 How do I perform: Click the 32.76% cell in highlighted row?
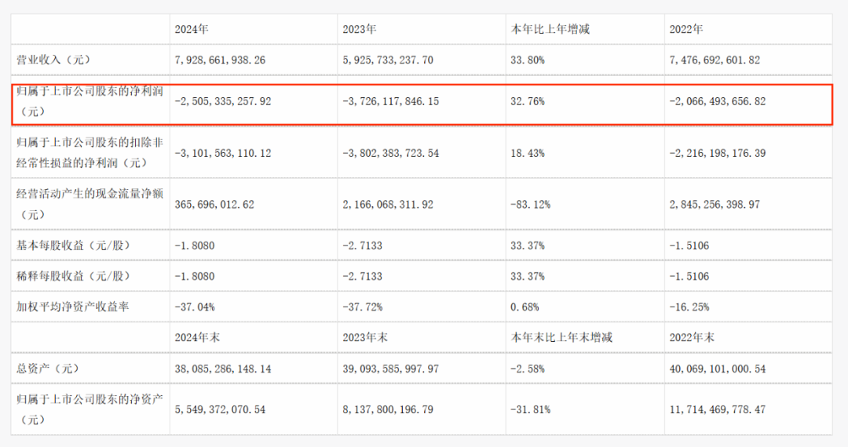526,102
